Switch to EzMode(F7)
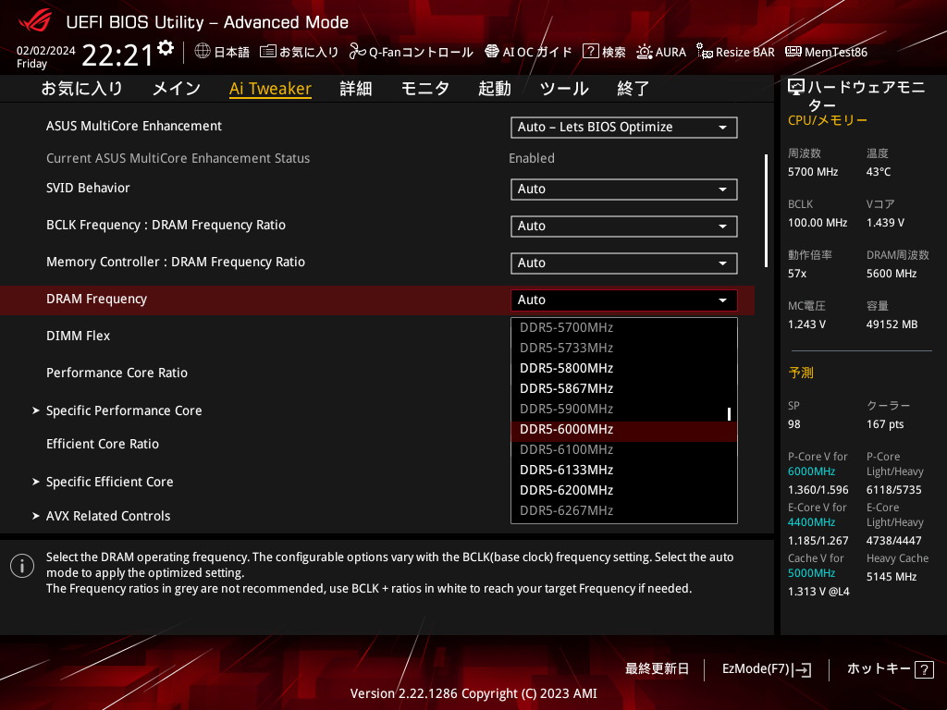The image size is (947, 710). coord(767,669)
